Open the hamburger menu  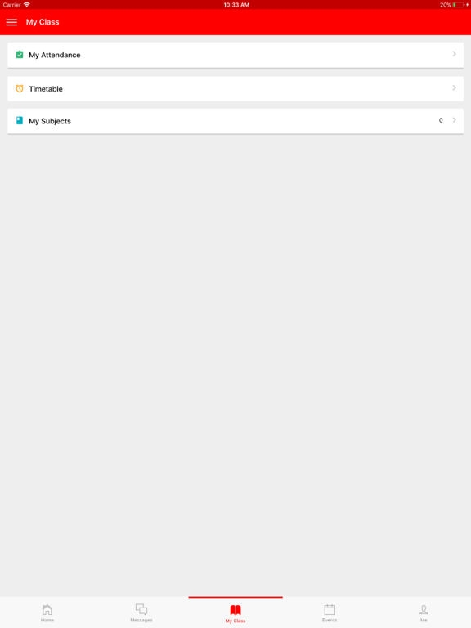tap(11, 22)
